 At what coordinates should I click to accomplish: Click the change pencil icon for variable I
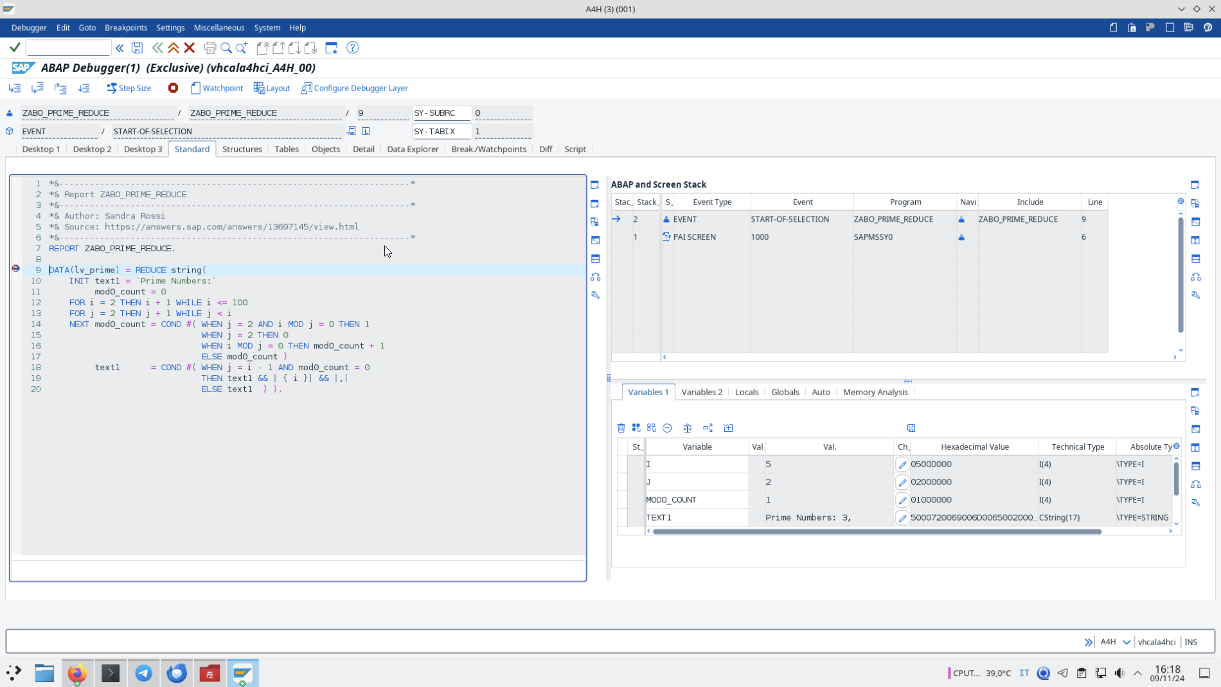click(902, 464)
